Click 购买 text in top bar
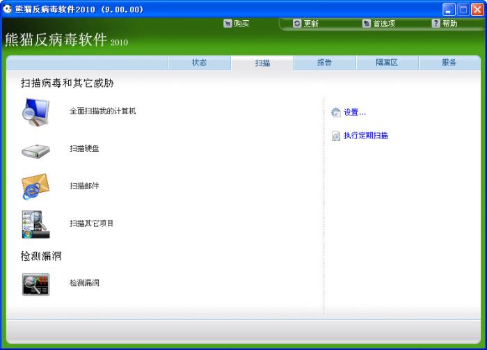487x350 pixels. click(241, 24)
